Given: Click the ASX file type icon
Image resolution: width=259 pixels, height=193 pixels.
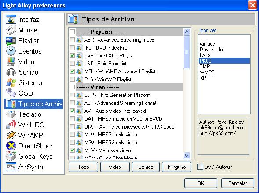Looking at the screenshot, I should click(x=80, y=40).
